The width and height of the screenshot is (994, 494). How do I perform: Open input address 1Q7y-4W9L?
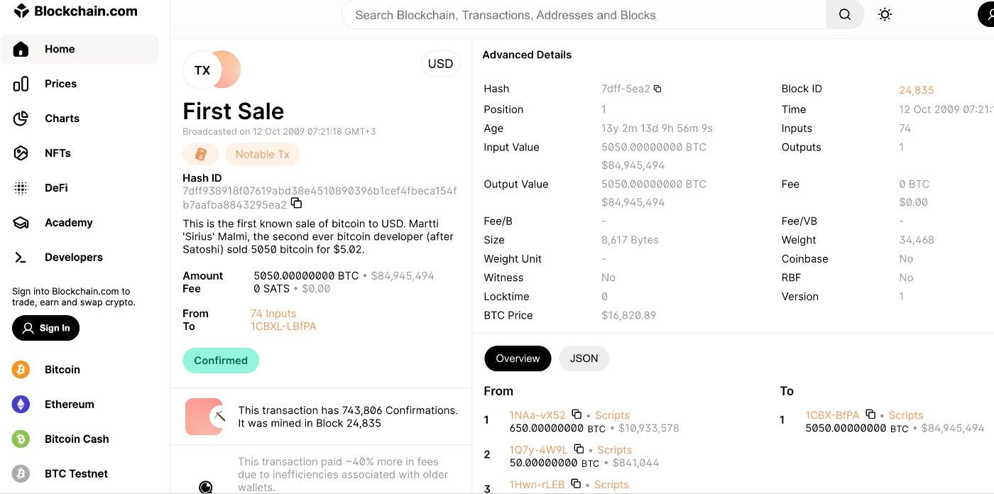click(539, 450)
